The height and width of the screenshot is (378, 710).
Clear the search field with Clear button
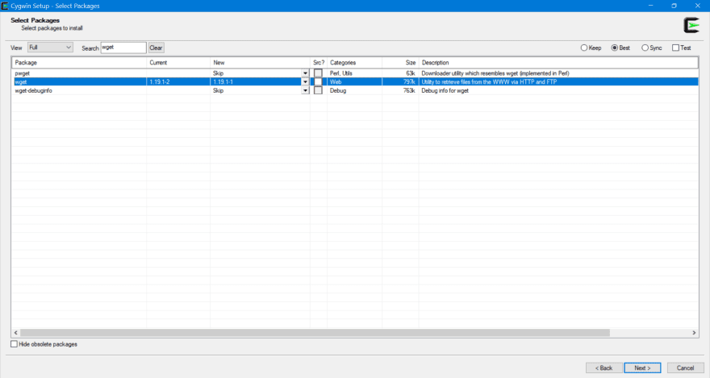coord(156,48)
